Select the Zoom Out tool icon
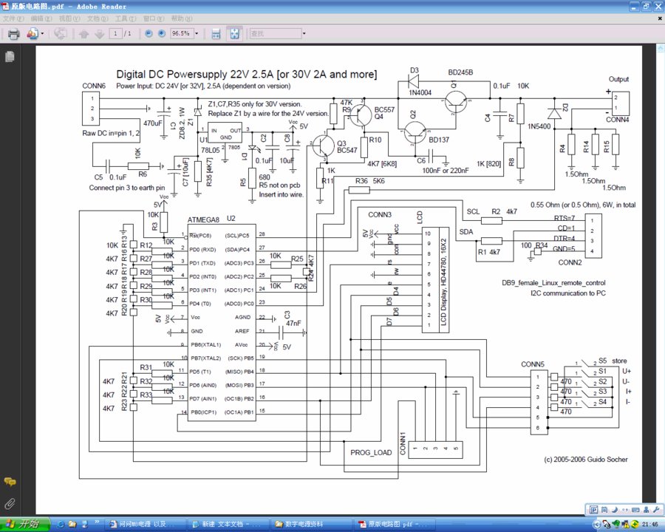 click(x=148, y=33)
